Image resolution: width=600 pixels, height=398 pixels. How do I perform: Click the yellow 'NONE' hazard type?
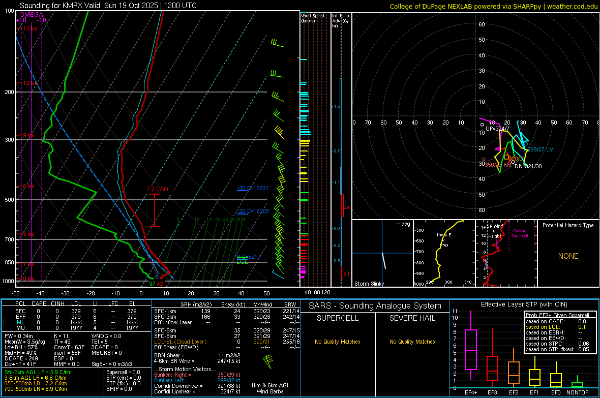pyautogui.click(x=568, y=256)
